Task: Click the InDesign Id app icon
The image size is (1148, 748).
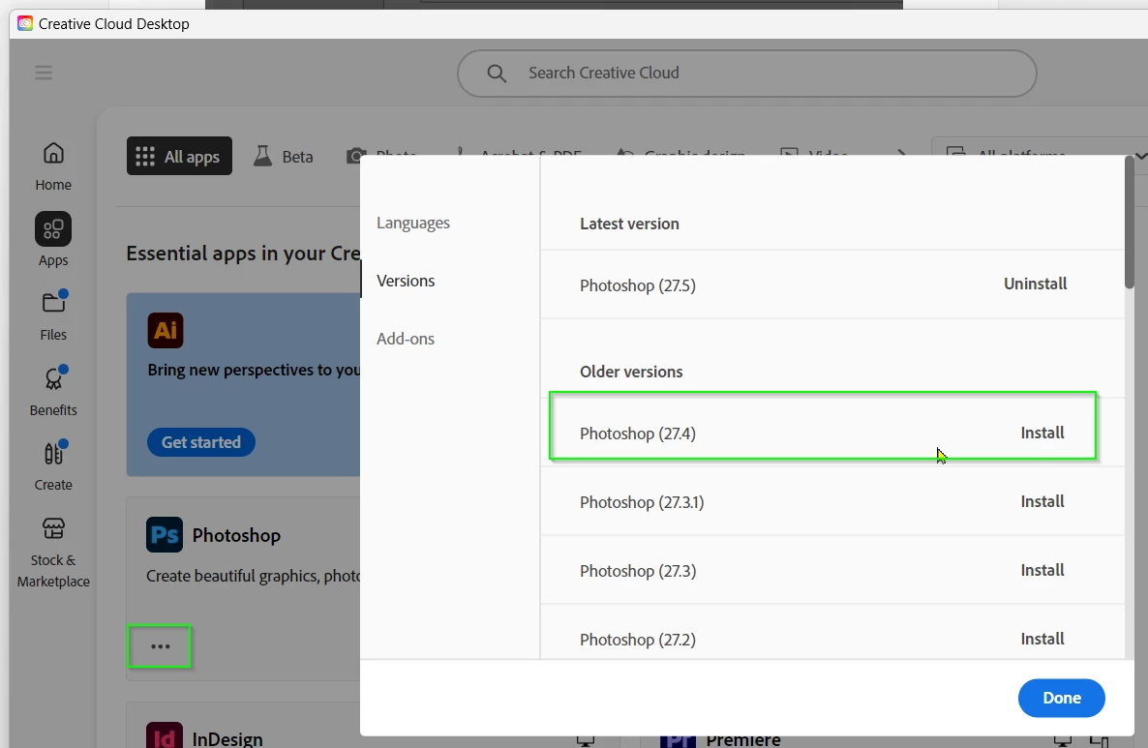Action: pos(164,734)
